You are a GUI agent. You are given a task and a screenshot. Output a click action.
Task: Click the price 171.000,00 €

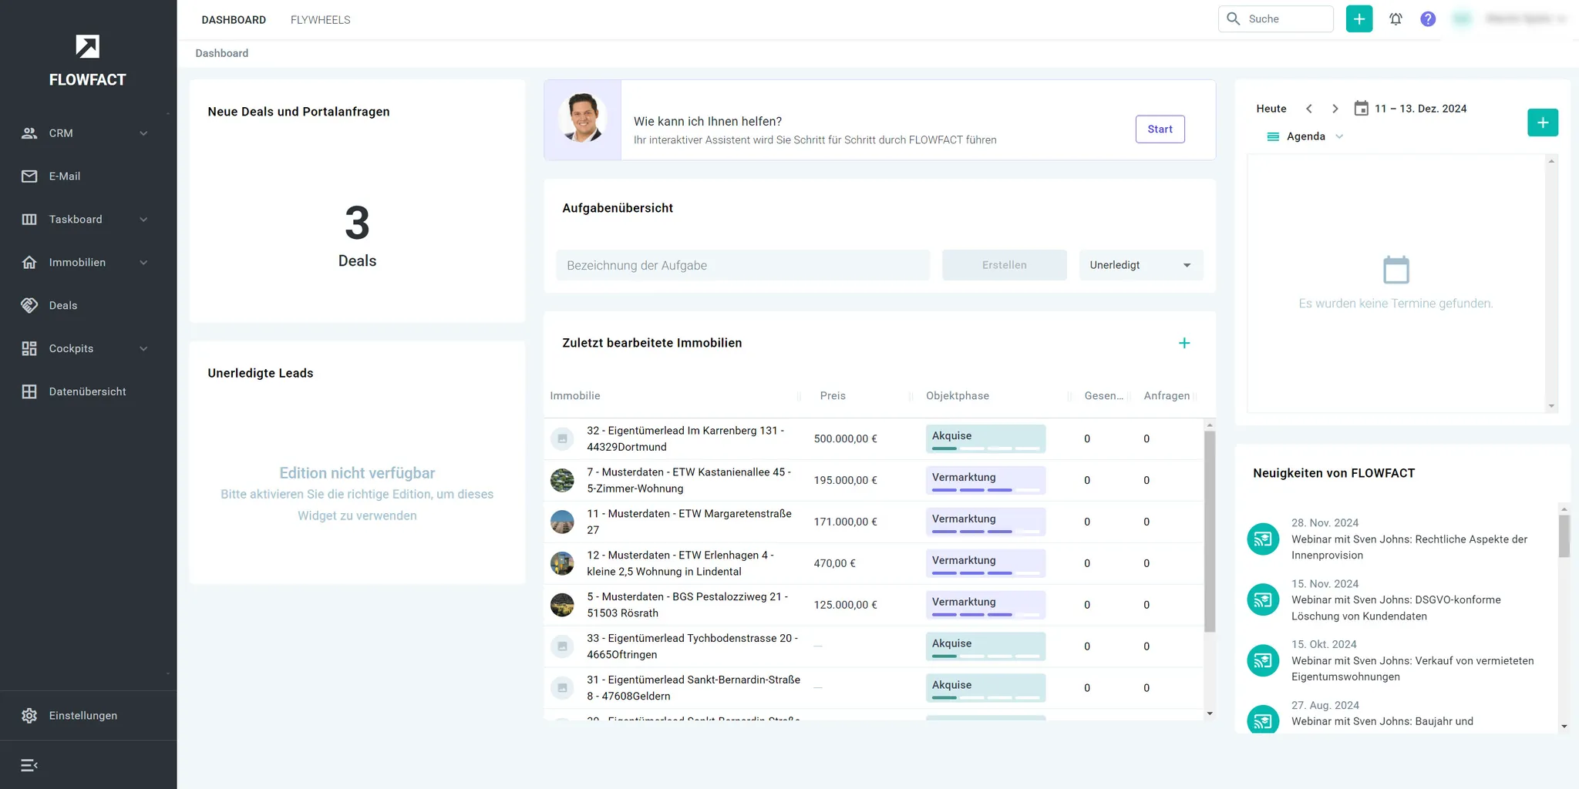[845, 522]
